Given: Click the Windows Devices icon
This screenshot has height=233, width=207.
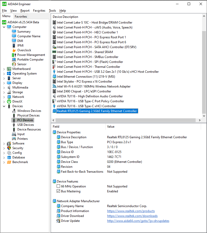Looking at the screenshot, I should point(14,111).
